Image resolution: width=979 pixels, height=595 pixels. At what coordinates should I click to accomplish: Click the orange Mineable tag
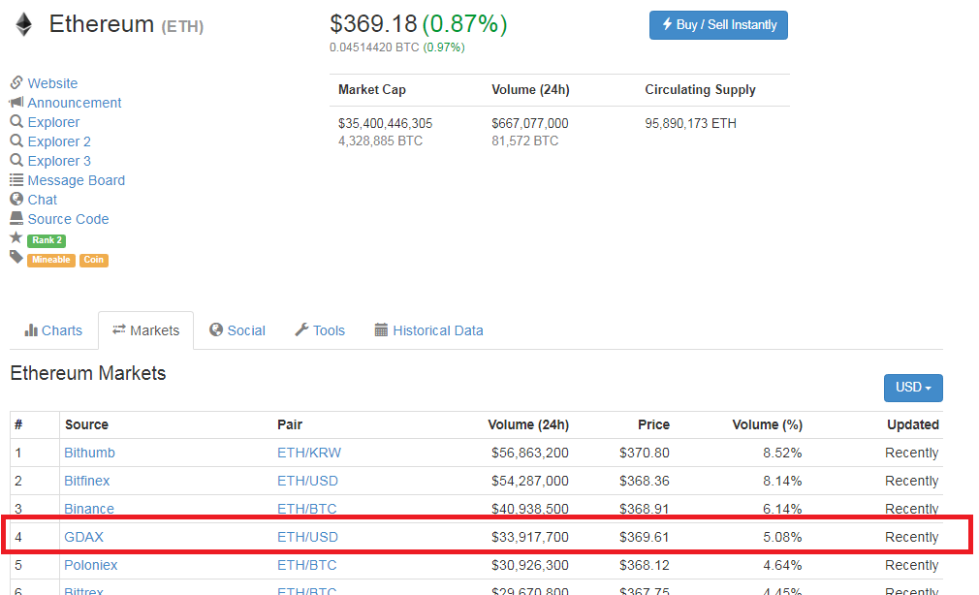click(51, 260)
